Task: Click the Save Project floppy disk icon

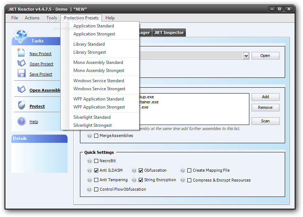Action: coord(22,73)
